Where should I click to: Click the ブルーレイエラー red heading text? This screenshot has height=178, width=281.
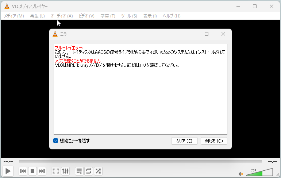pos(69,48)
